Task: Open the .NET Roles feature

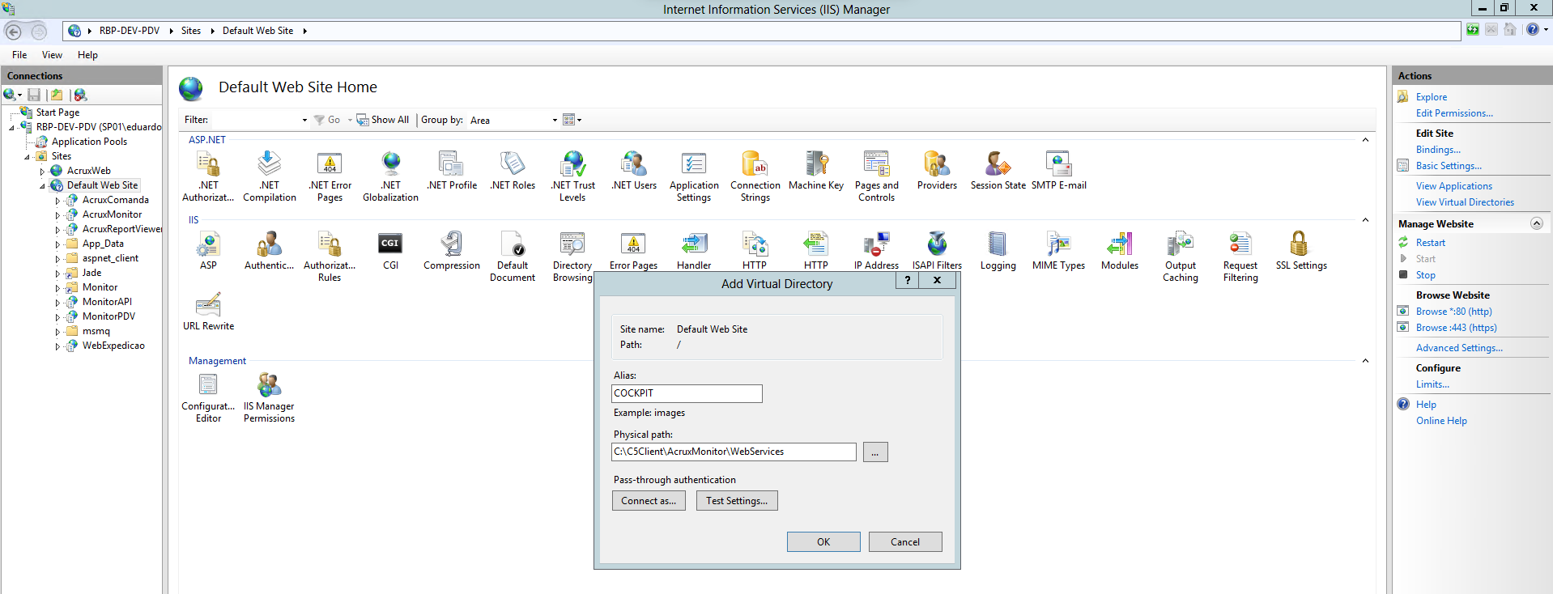Action: tap(513, 170)
